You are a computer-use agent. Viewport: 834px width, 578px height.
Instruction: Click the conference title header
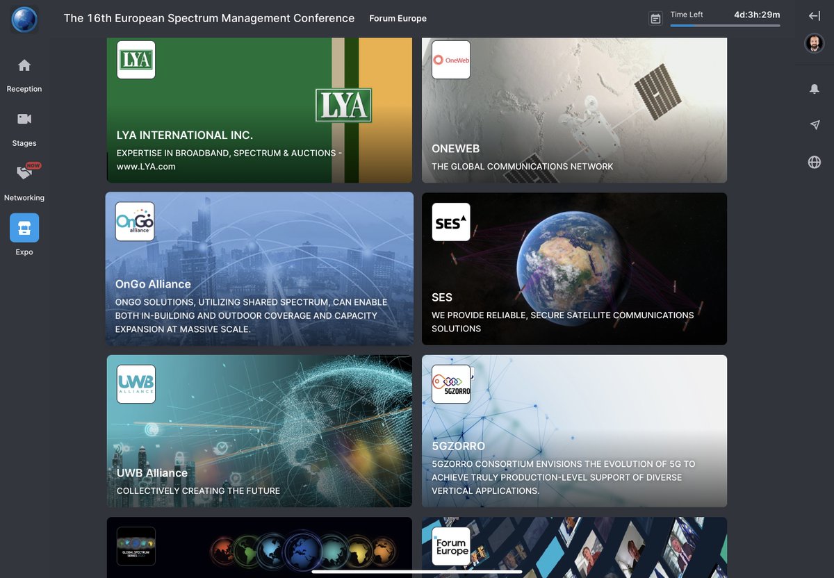(x=209, y=18)
